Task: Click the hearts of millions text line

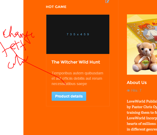Action: point(142,124)
